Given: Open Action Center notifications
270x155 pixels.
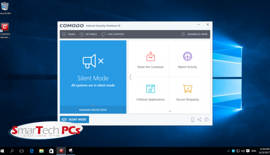Looking at the screenshot, I should point(248,151).
